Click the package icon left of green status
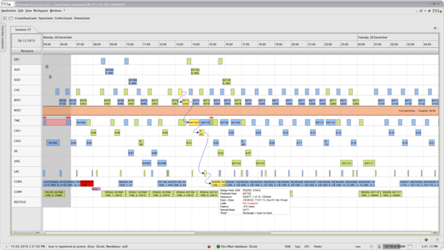 click(x=209, y=247)
